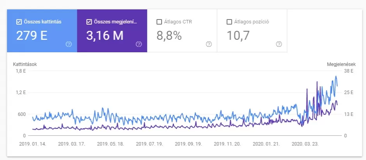Click the 2019. 11. 20. date label
This screenshot has height=160, width=366.
click(x=227, y=144)
